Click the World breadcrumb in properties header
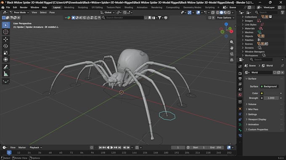This screenshot has width=286, height=160. (267, 66)
